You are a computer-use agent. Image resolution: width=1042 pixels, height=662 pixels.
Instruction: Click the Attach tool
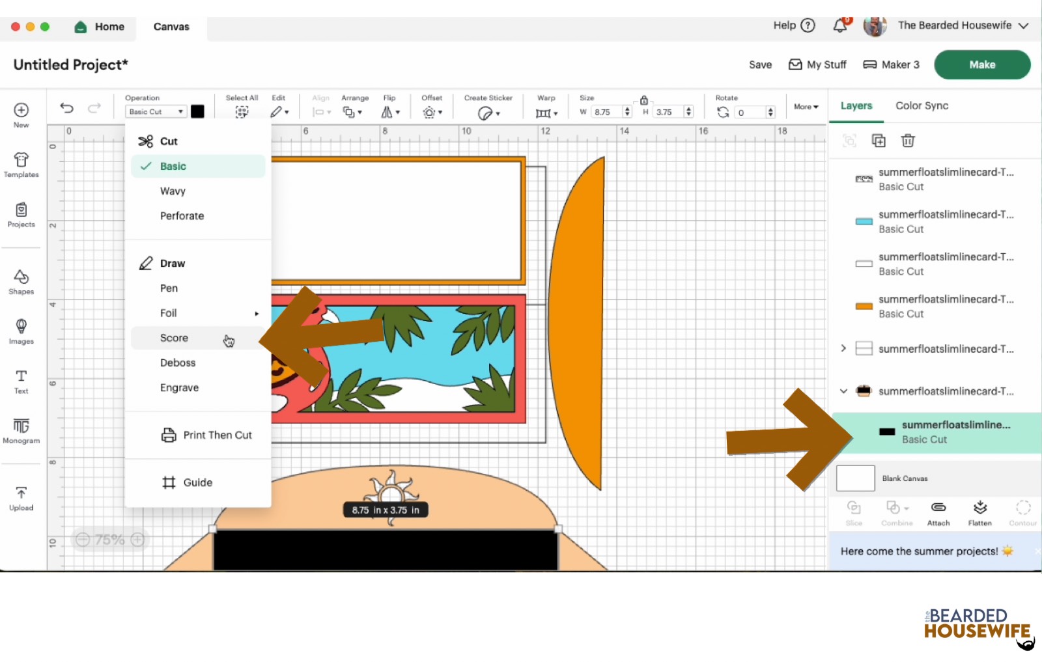(x=938, y=513)
